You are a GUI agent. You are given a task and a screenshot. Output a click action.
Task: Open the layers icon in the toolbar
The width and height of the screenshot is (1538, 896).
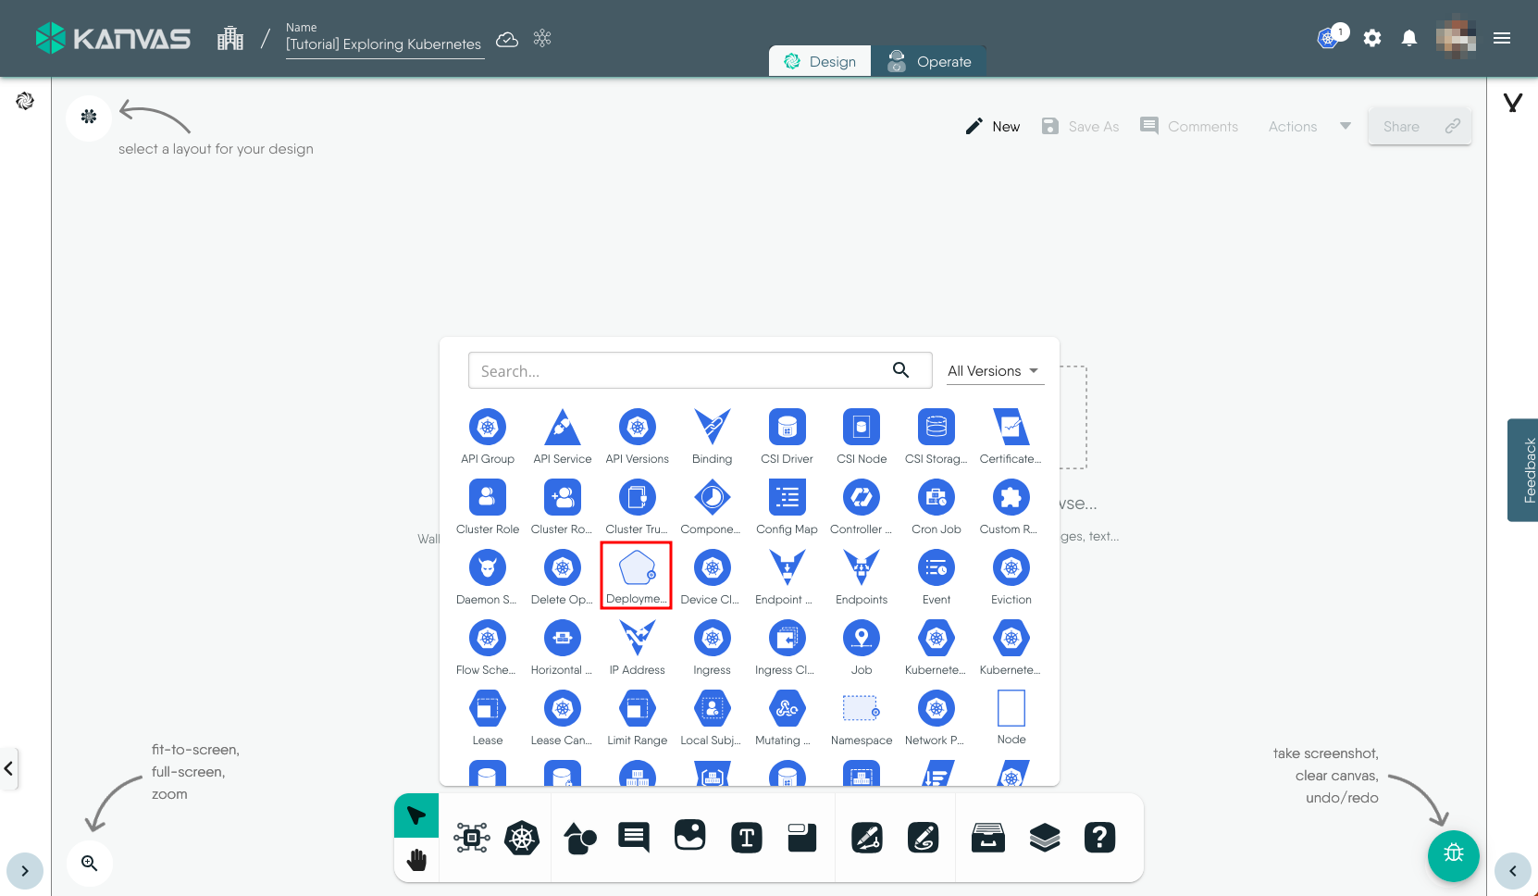(1045, 838)
